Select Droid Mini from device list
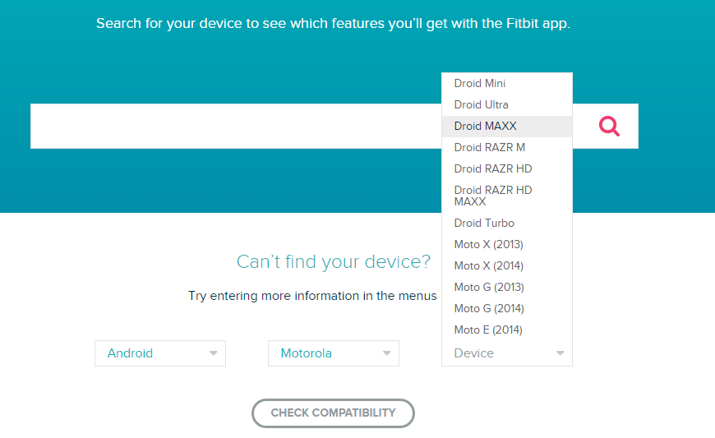 (x=480, y=84)
